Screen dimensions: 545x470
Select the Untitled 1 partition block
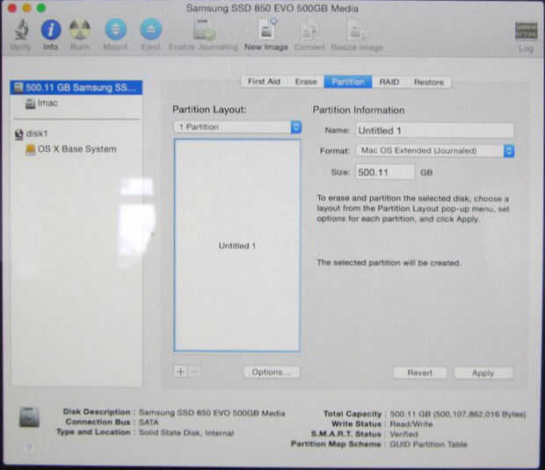click(237, 246)
